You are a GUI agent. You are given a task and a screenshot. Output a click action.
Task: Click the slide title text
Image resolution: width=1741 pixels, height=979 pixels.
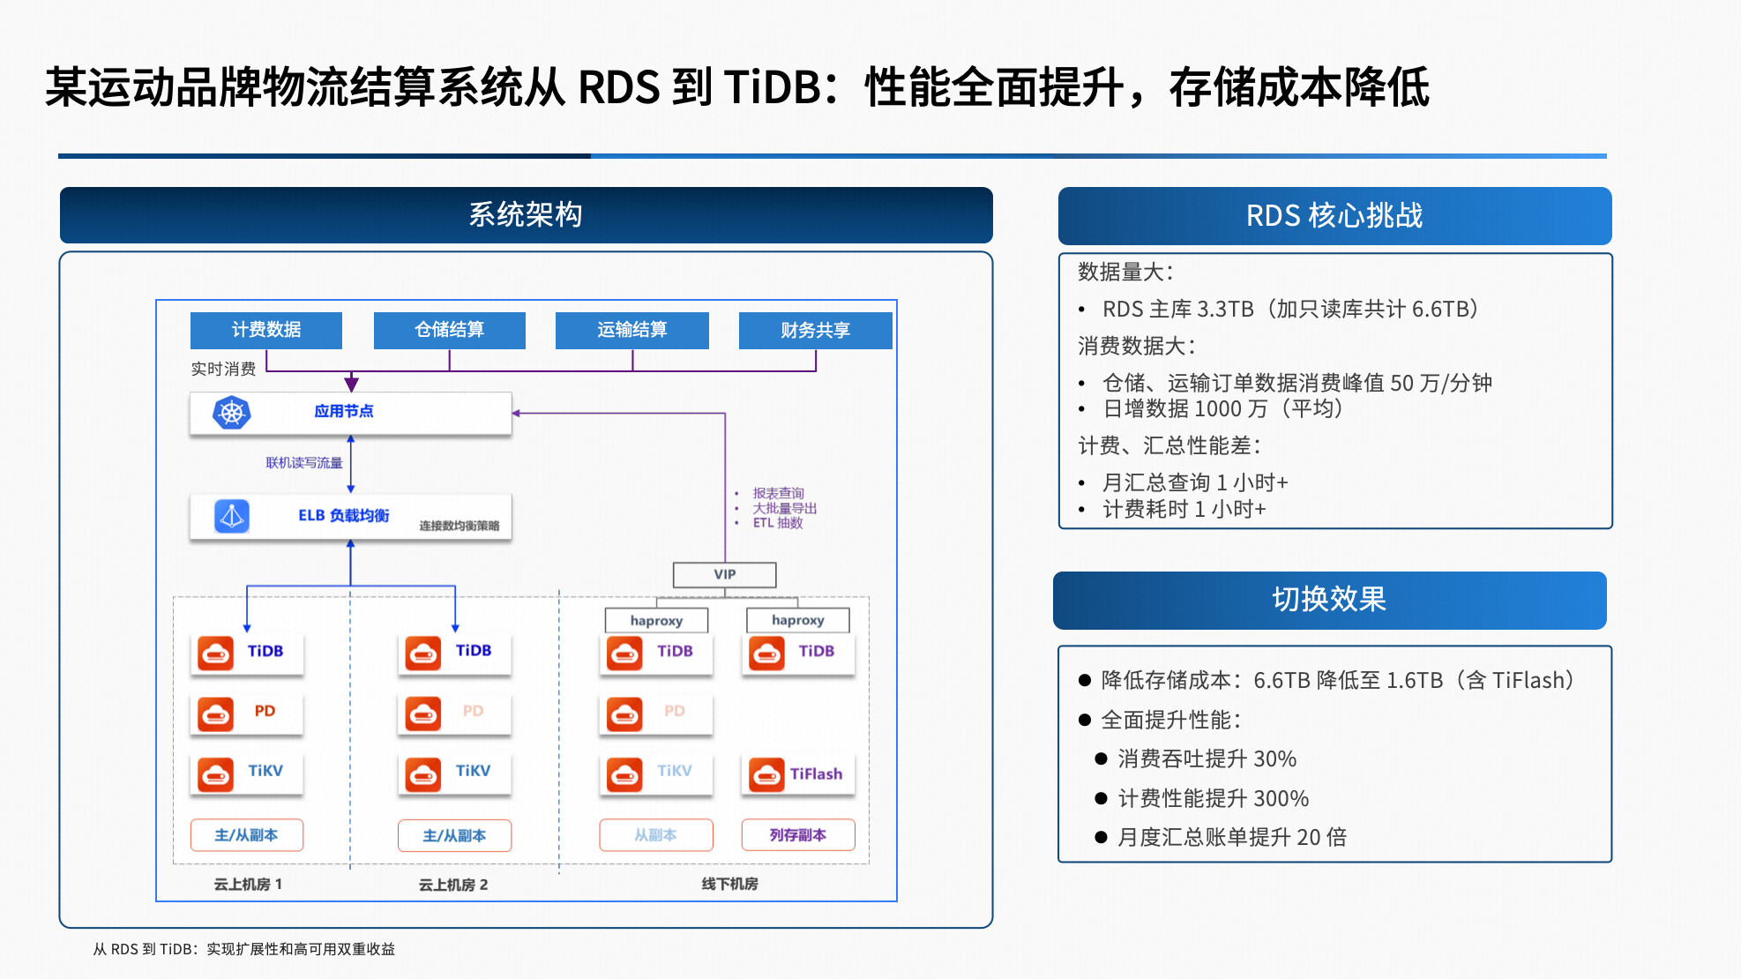pyautogui.click(x=736, y=87)
